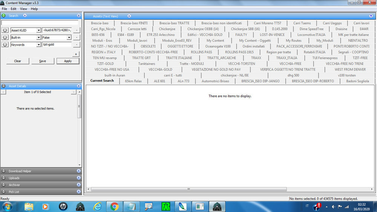Go to previous selected item arrow
This screenshot has height=212, width=377.
[x=3, y=92]
